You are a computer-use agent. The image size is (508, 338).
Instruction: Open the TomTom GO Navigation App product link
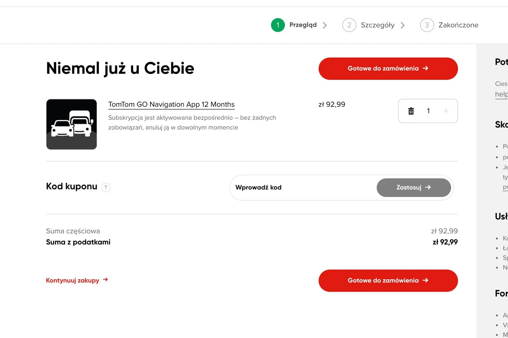pyautogui.click(x=171, y=104)
